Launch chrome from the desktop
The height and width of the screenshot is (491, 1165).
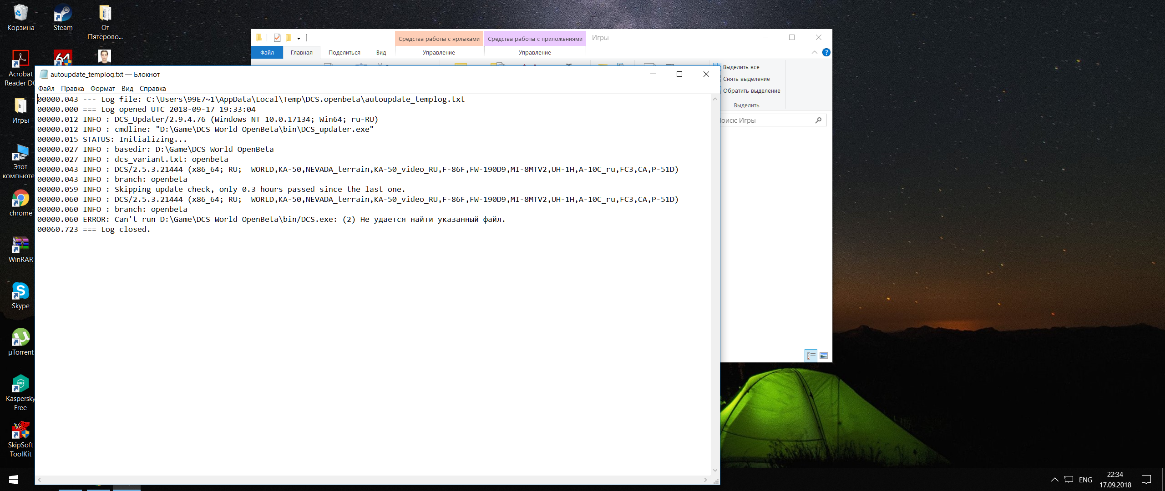click(20, 203)
